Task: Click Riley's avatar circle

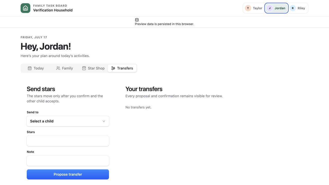Action: (293, 8)
